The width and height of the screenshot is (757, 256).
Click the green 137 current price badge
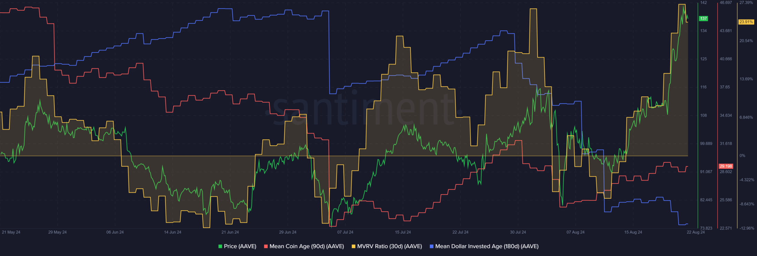pyautogui.click(x=703, y=19)
